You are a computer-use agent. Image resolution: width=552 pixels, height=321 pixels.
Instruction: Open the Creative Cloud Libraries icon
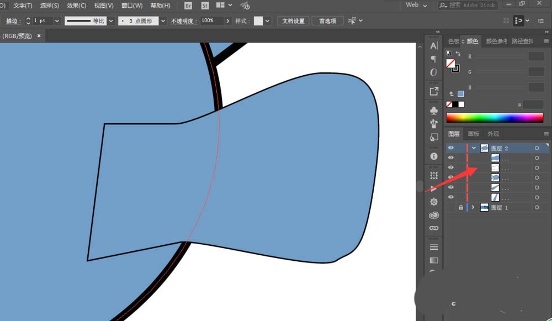point(434,215)
